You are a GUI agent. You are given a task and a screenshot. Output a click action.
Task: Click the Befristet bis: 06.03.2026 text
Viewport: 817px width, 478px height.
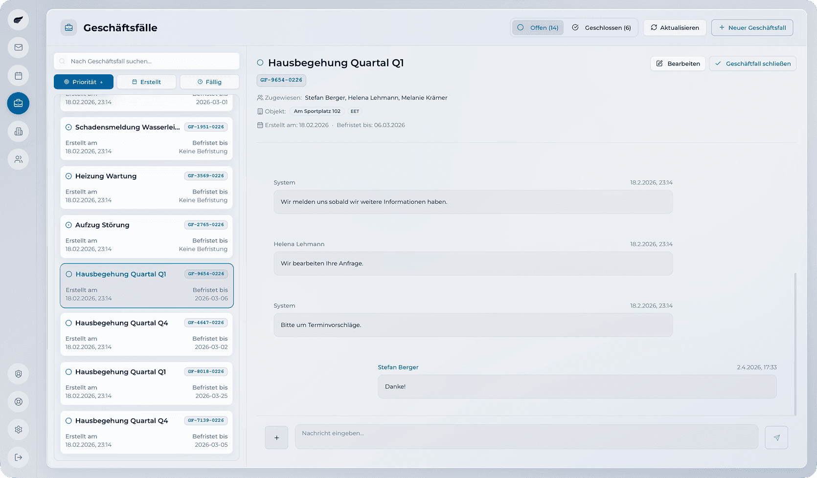[x=371, y=125]
